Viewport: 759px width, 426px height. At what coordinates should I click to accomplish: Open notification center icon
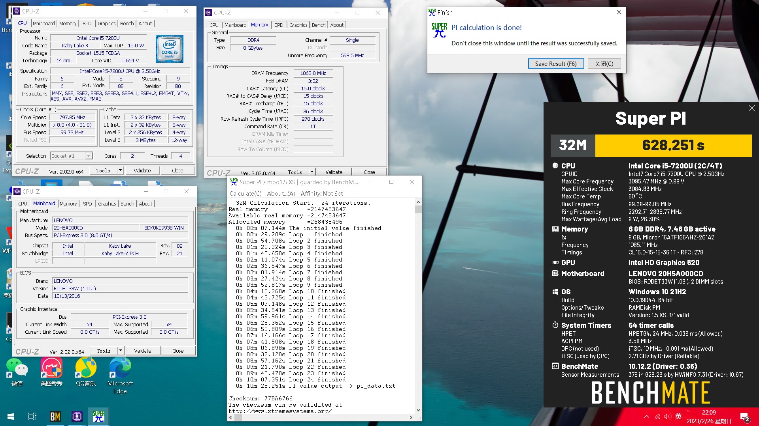pos(745,417)
